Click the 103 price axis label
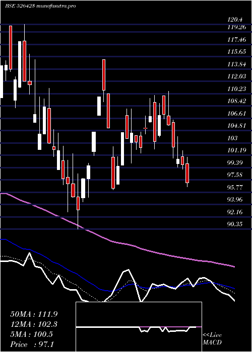This screenshot has width=252, height=352. point(232,138)
